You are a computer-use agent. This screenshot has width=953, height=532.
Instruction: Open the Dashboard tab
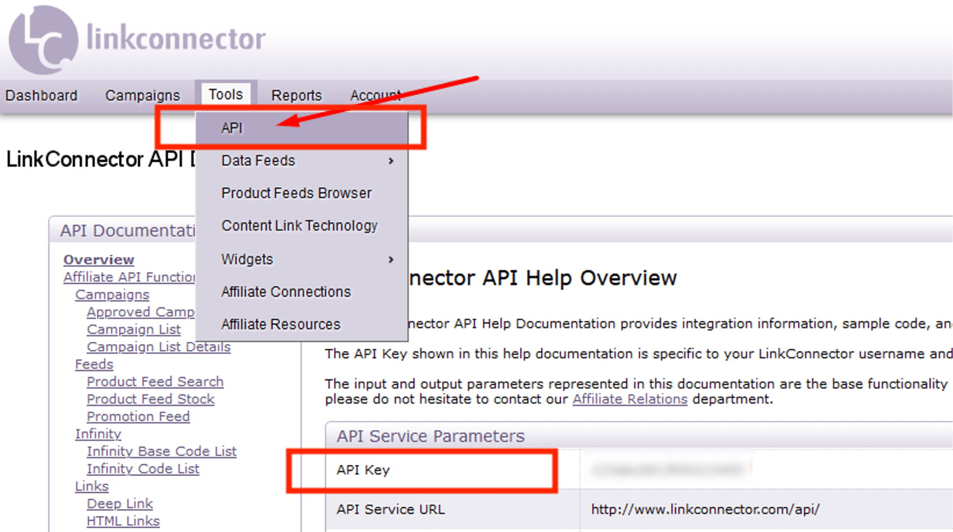(41, 96)
